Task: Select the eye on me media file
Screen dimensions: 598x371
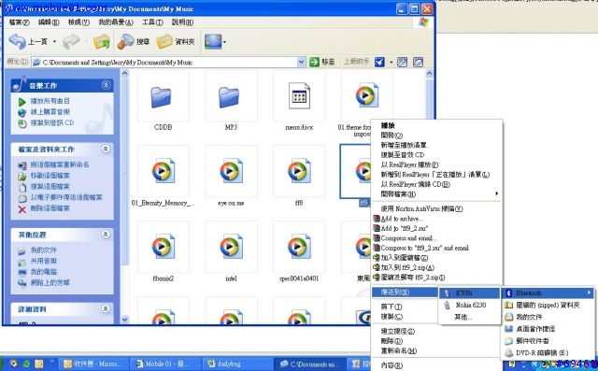Action: pyautogui.click(x=231, y=171)
